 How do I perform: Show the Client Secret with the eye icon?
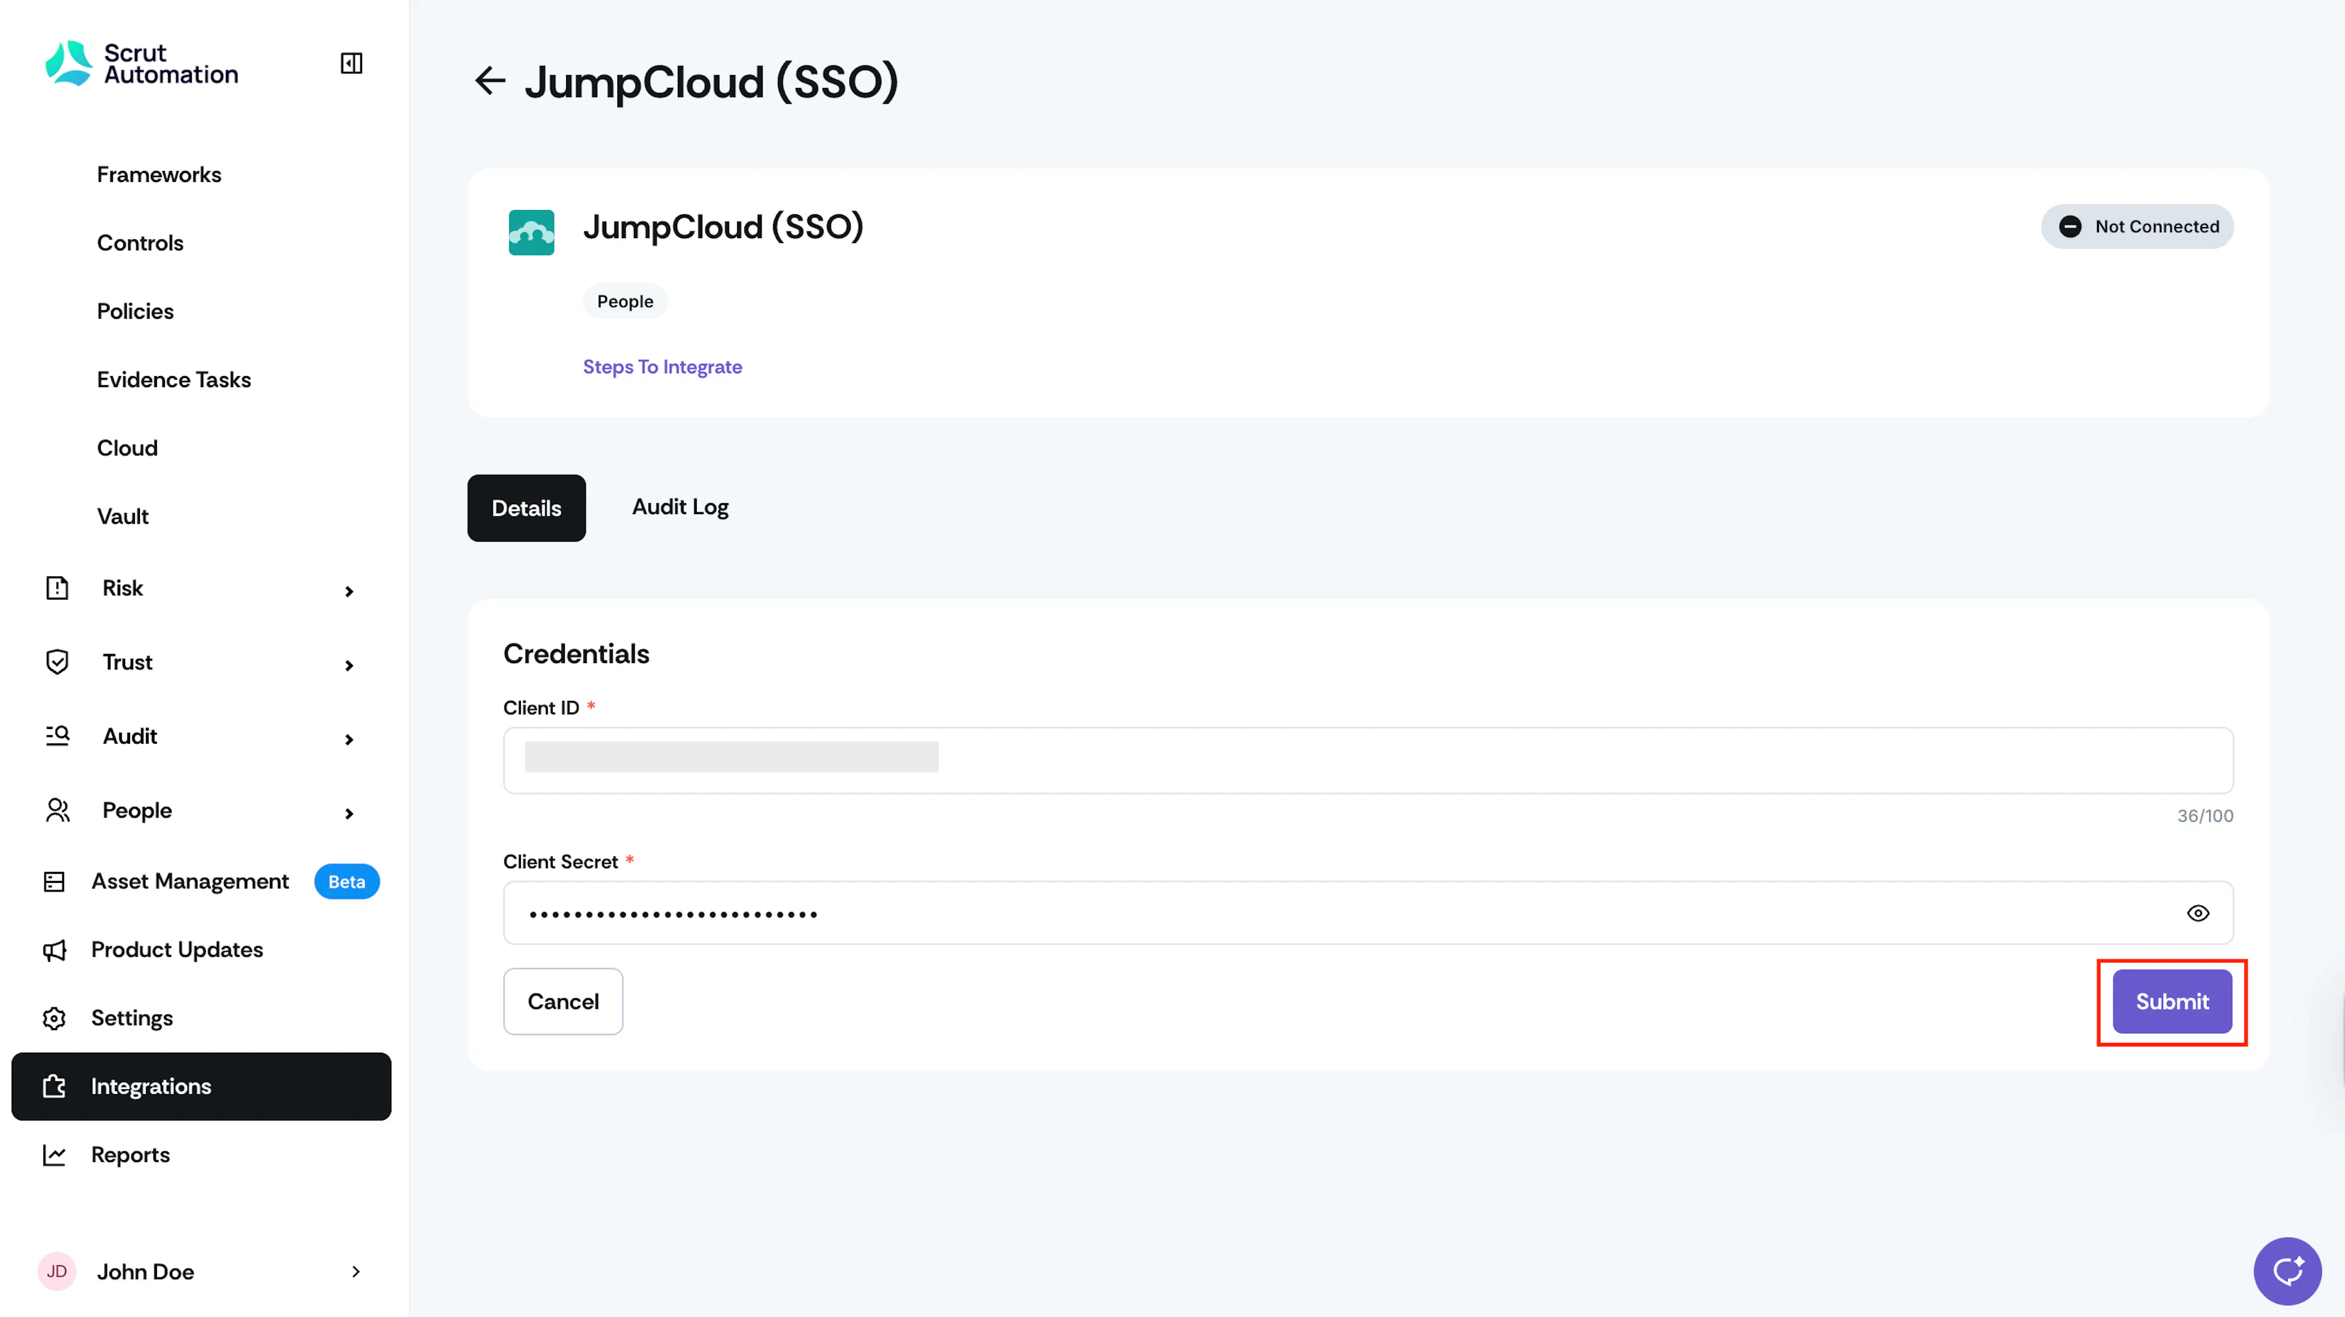[2198, 913]
